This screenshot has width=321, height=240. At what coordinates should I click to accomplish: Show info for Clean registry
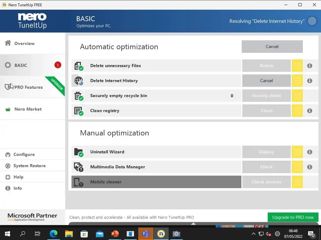309,111
